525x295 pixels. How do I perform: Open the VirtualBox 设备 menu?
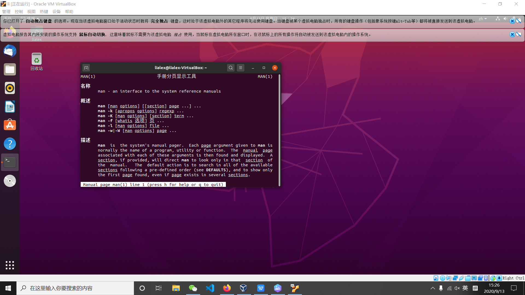pos(56,11)
